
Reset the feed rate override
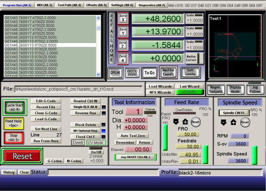(x=195, y=122)
